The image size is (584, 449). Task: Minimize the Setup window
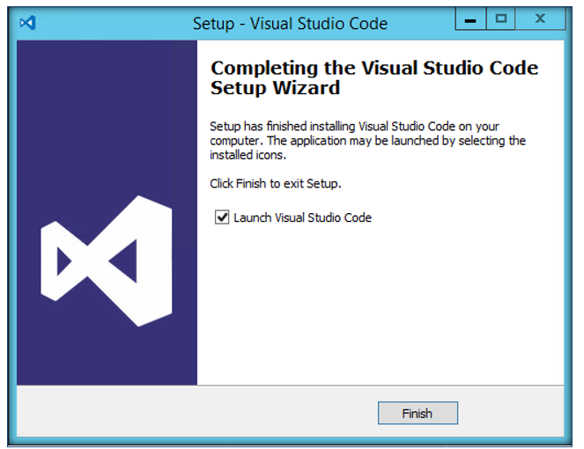[470, 18]
